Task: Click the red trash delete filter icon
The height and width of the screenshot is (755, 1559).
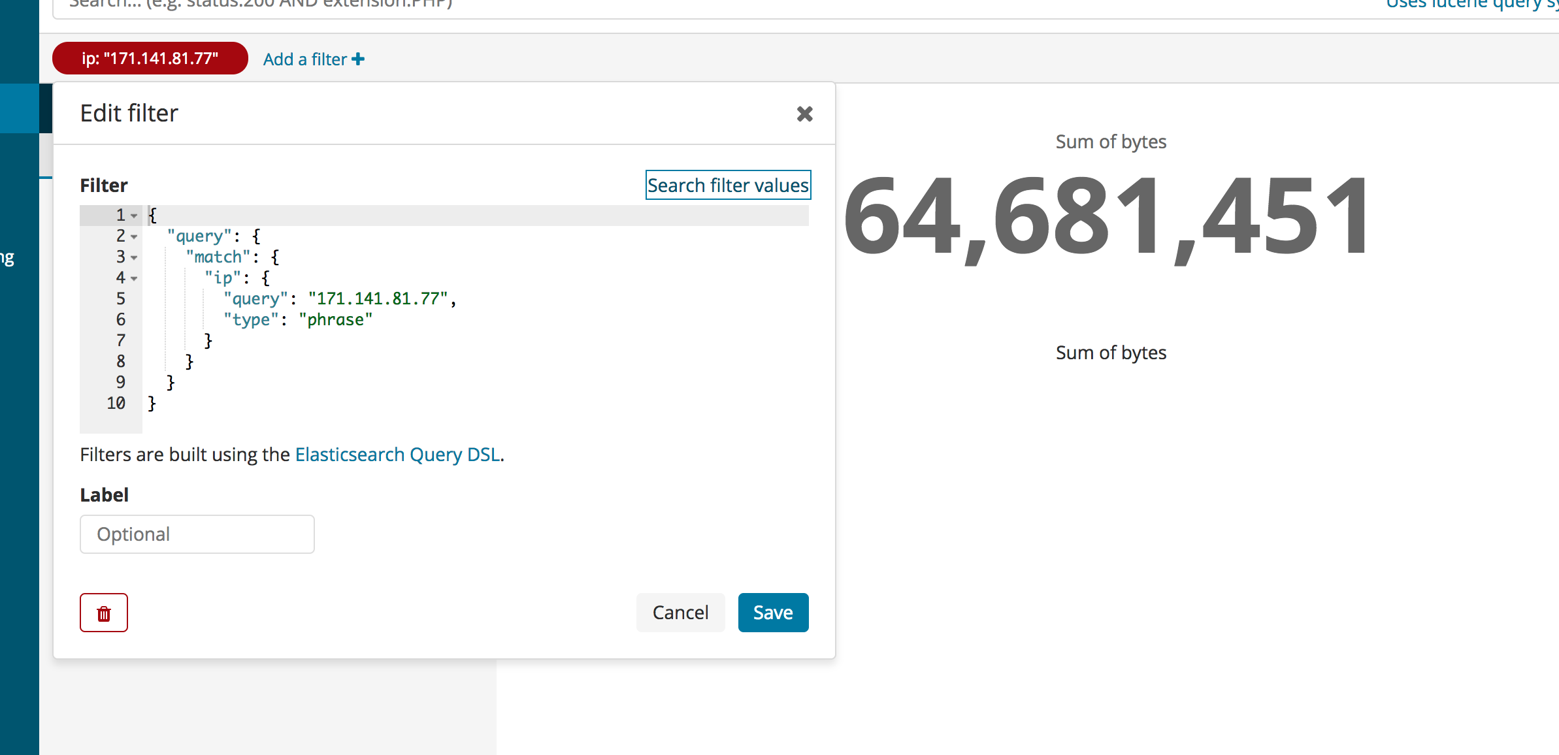Action: (104, 613)
